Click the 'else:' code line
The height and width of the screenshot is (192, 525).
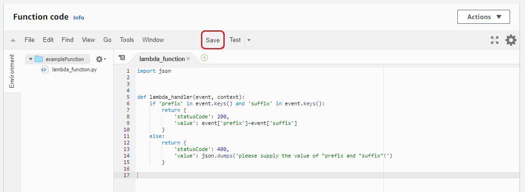point(157,136)
